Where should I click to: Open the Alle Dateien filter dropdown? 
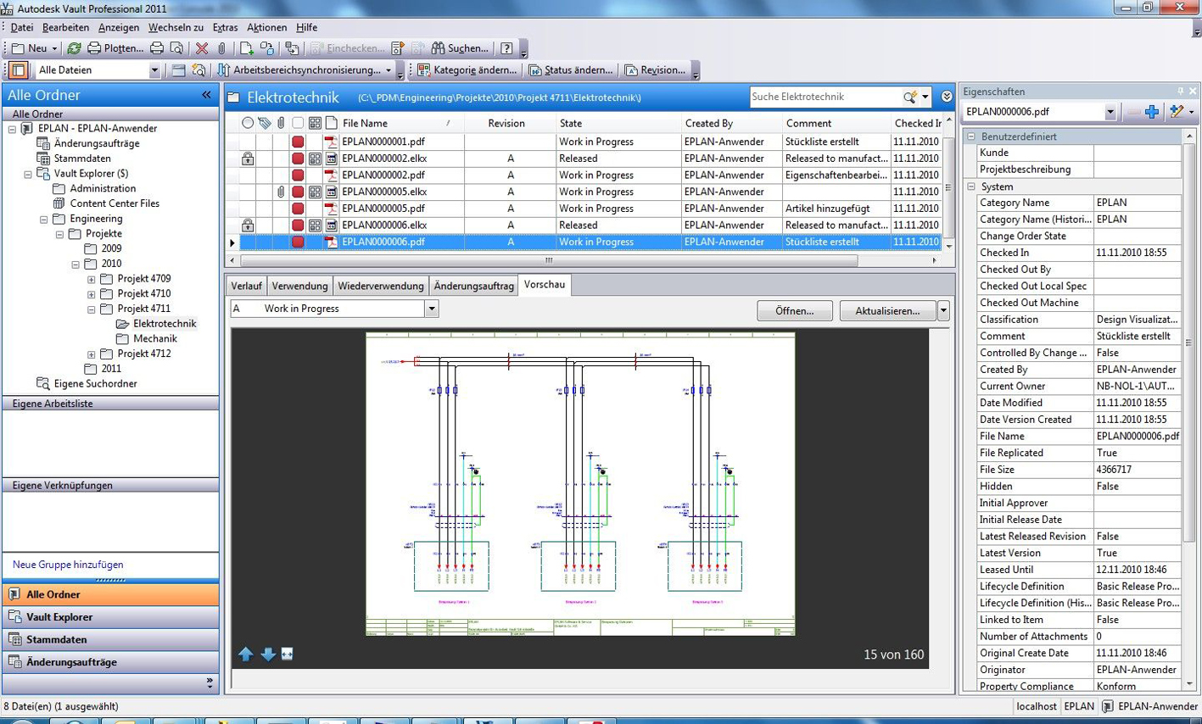[154, 70]
